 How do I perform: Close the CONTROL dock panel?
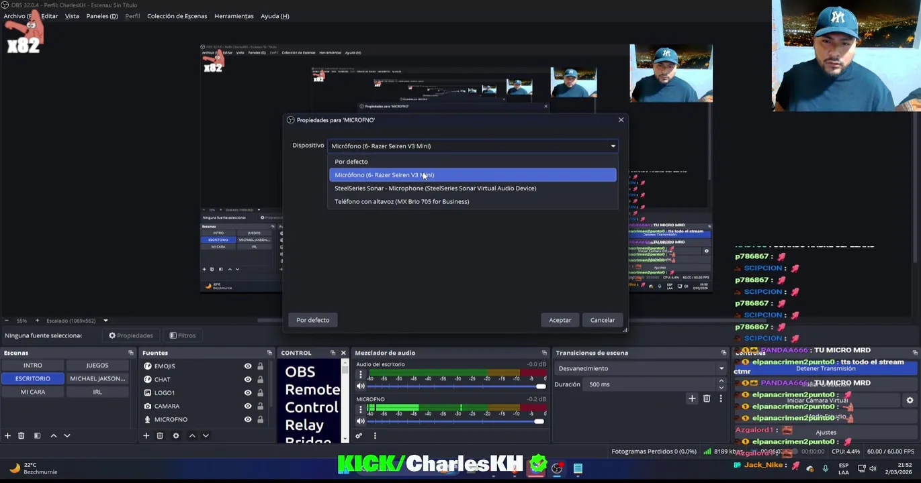pyautogui.click(x=343, y=353)
